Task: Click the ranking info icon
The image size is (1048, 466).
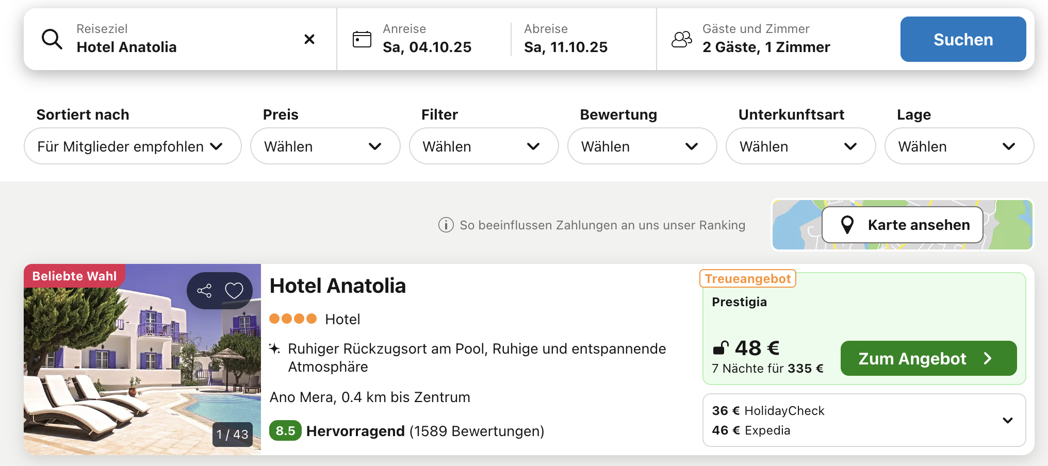Action: coord(446,225)
